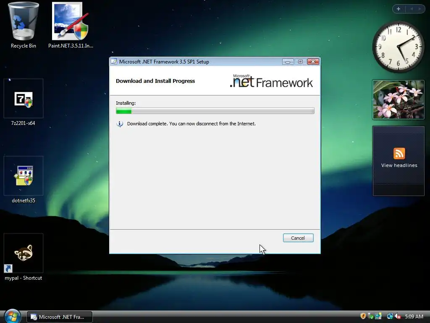This screenshot has width=430, height=323.
Task: Open the network connection tray icon
Action: pyautogui.click(x=390, y=316)
